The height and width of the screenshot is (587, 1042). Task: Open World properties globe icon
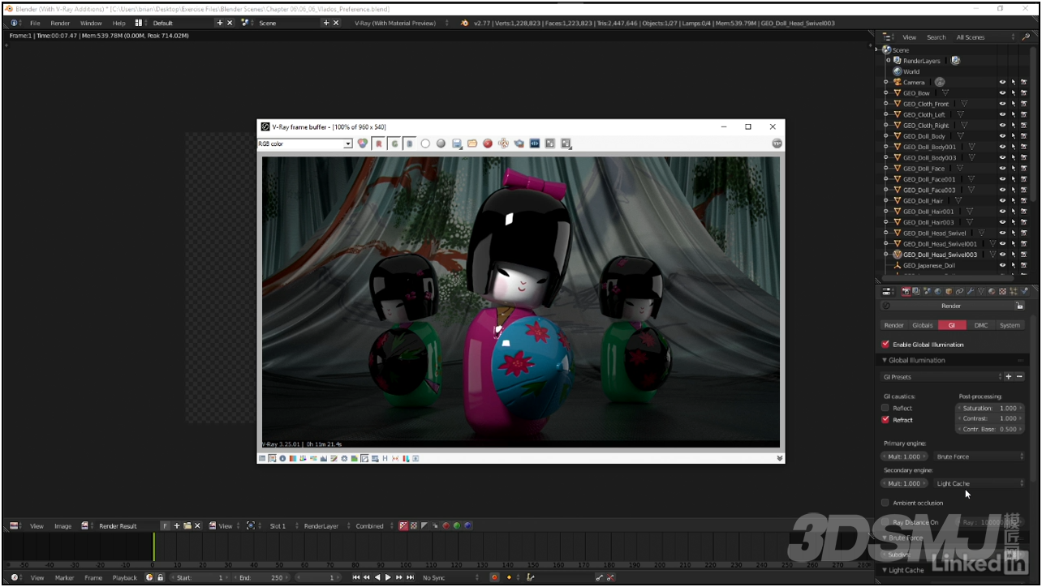937,291
